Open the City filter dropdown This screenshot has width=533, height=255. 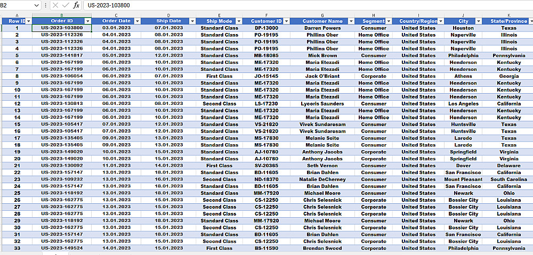click(479, 21)
